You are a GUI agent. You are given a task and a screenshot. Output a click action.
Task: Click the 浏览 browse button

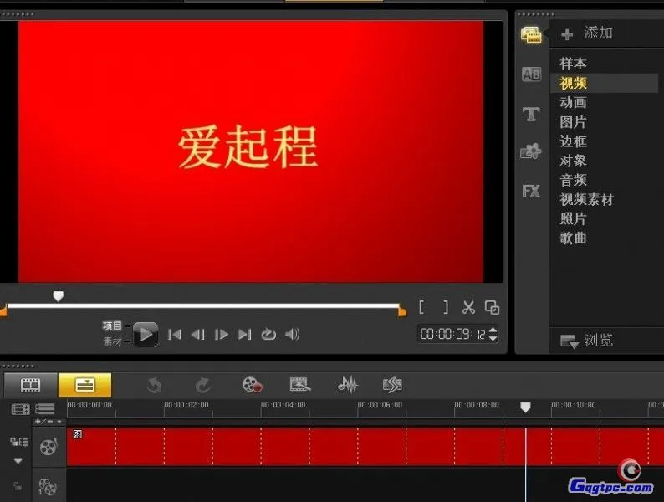point(586,341)
